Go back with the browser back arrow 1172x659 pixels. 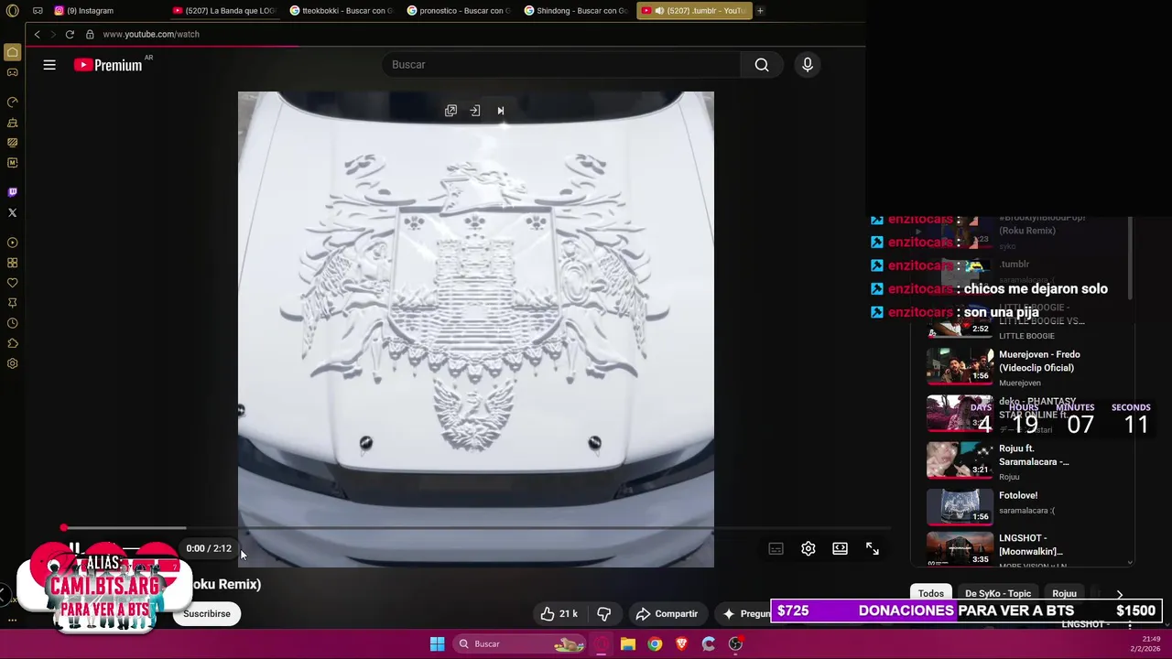pos(37,34)
